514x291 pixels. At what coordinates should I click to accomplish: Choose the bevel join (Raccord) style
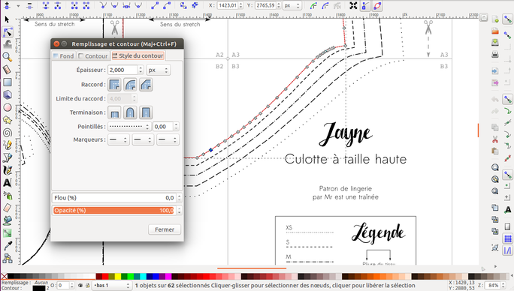click(146, 85)
